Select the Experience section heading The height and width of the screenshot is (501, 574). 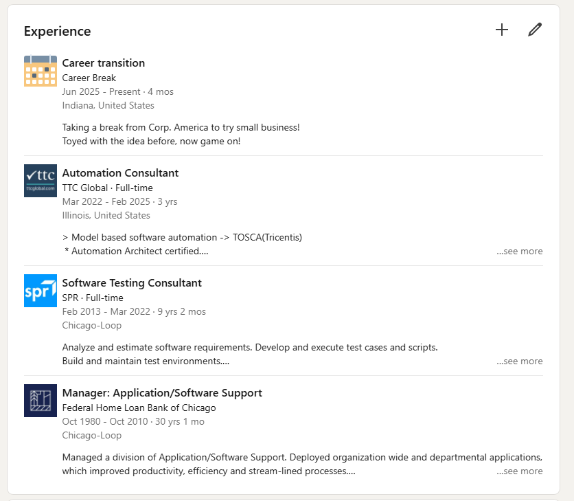(58, 32)
